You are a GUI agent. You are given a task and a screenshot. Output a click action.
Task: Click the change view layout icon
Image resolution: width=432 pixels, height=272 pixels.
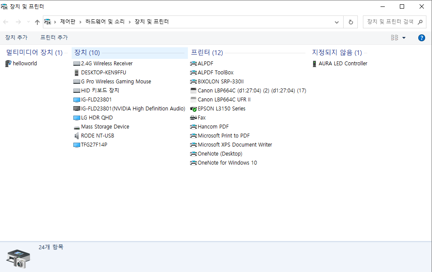pos(395,38)
